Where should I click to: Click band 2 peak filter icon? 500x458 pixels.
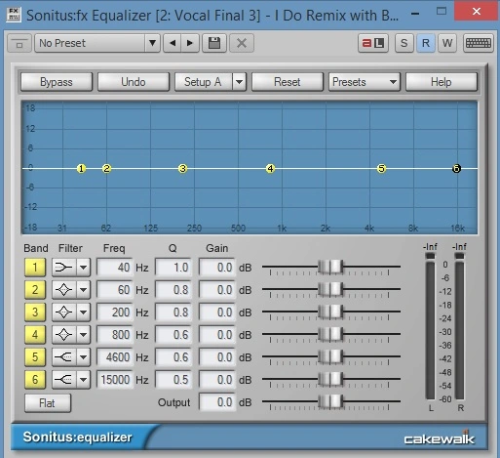point(64,290)
